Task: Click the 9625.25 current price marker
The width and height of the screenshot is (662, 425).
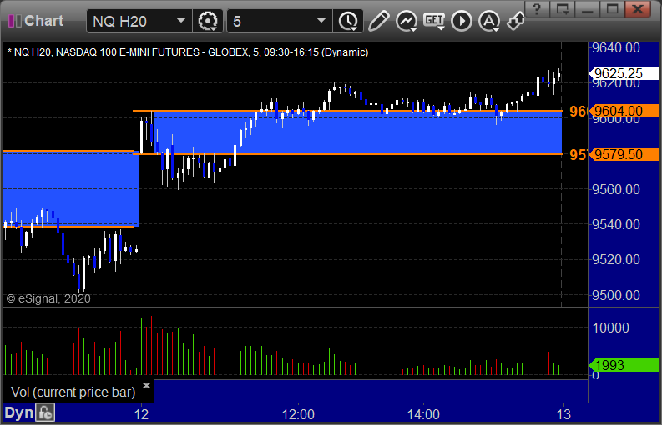Action: pyautogui.click(x=623, y=73)
